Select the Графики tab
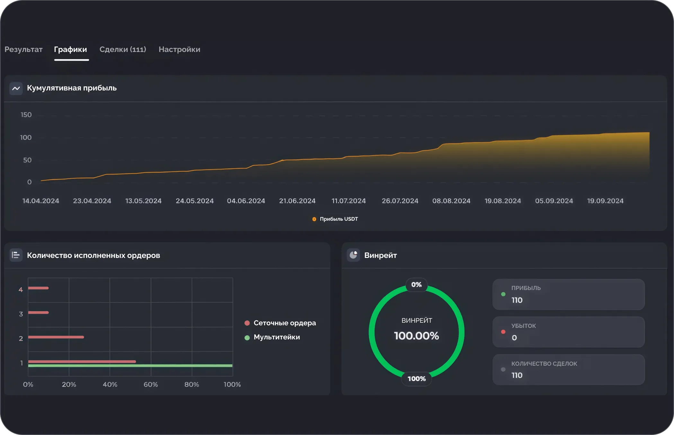The height and width of the screenshot is (435, 674). point(70,49)
